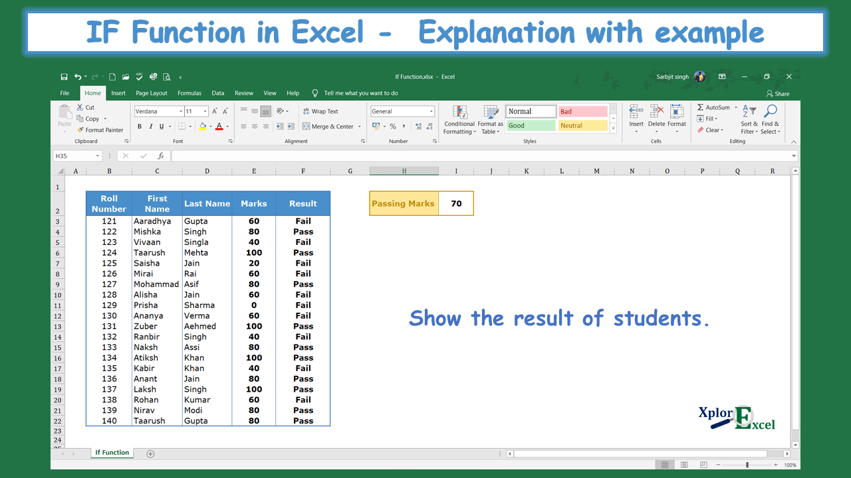
Task: Expand the General number format dropdown
Action: click(431, 112)
